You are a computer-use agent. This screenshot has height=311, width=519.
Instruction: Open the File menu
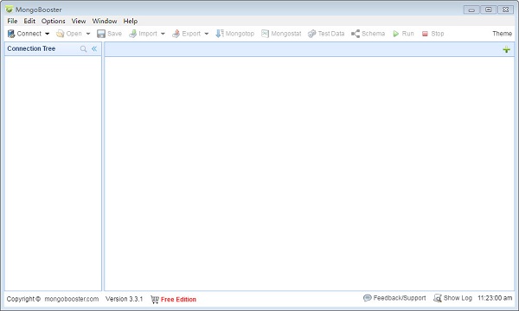[12, 21]
